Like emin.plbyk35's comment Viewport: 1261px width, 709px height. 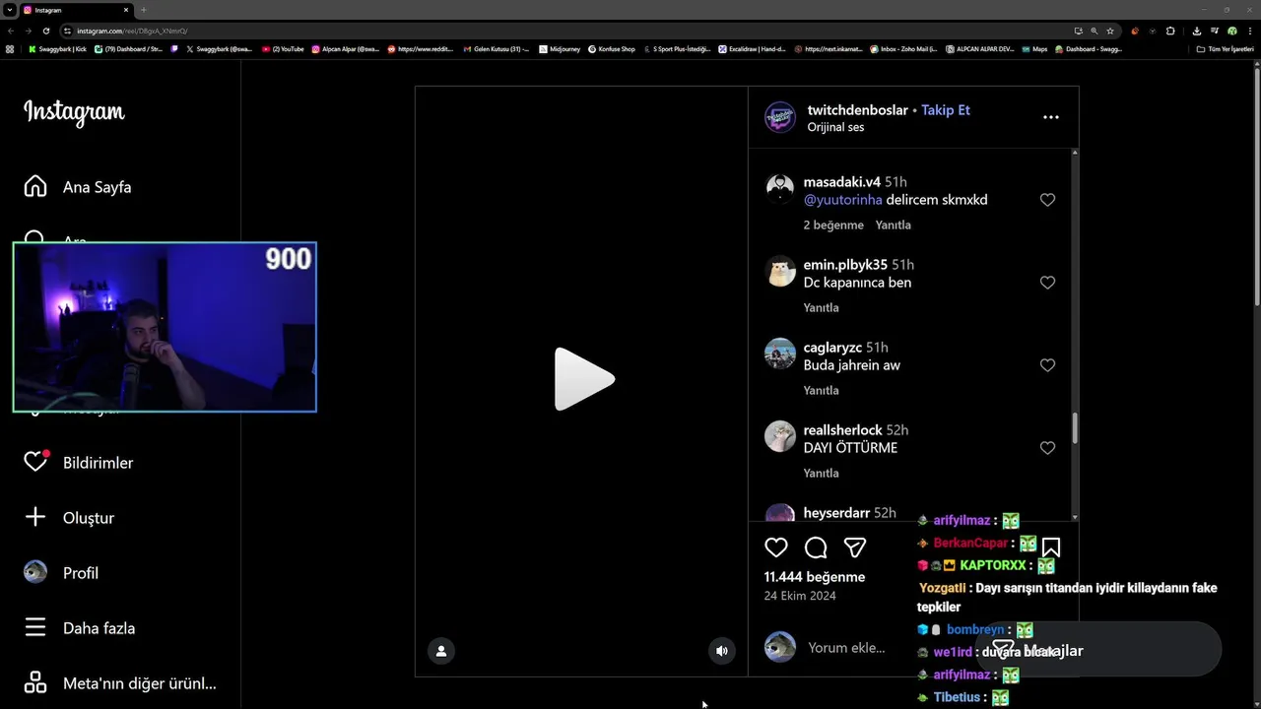tap(1047, 283)
